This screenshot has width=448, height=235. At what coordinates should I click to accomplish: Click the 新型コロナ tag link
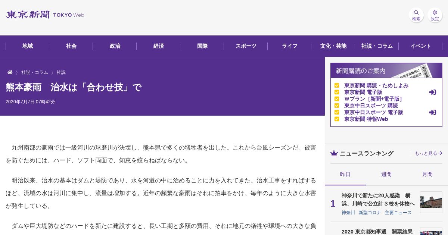370,213
